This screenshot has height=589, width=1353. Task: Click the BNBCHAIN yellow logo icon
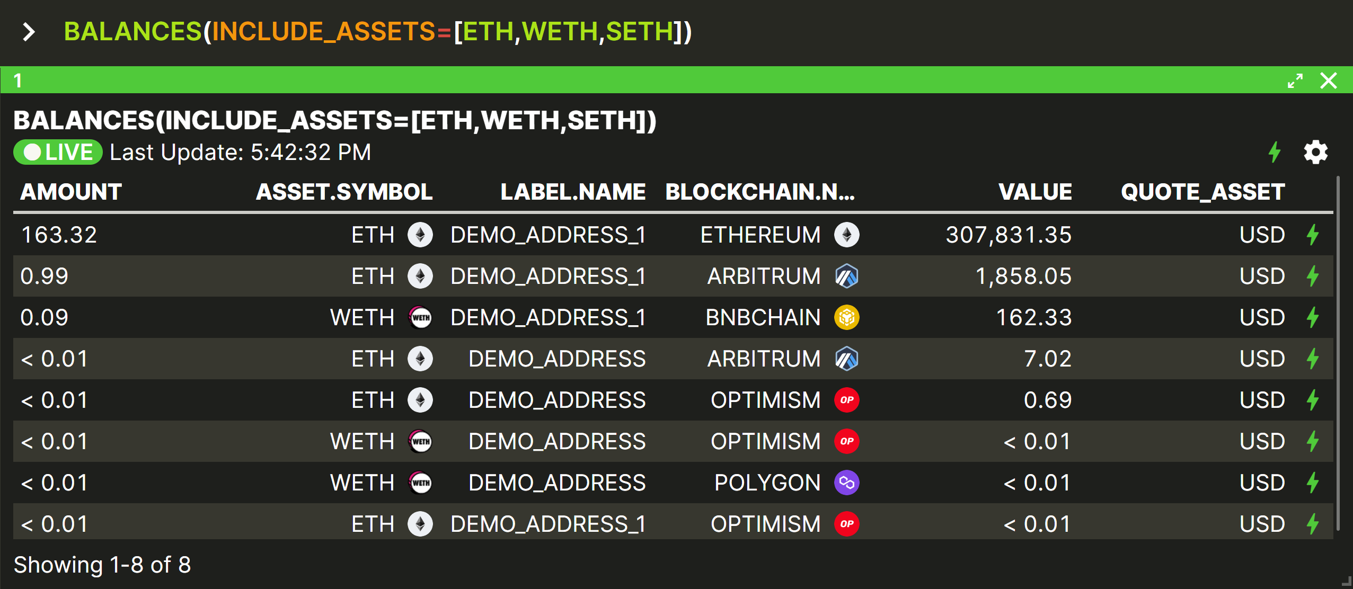point(846,317)
